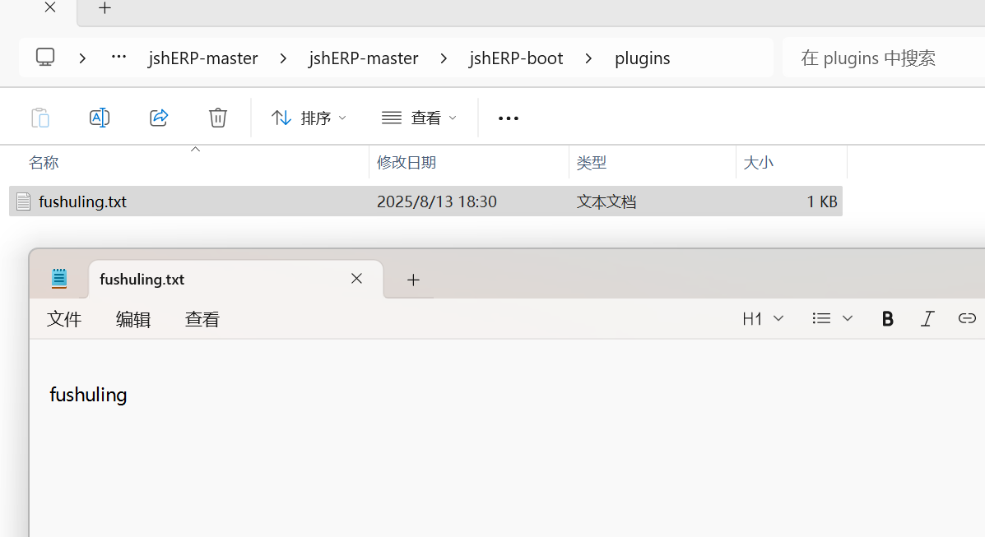Screen dimensions: 985x537
Task: Expand the View (查看) dropdown
Action: [x=420, y=118]
